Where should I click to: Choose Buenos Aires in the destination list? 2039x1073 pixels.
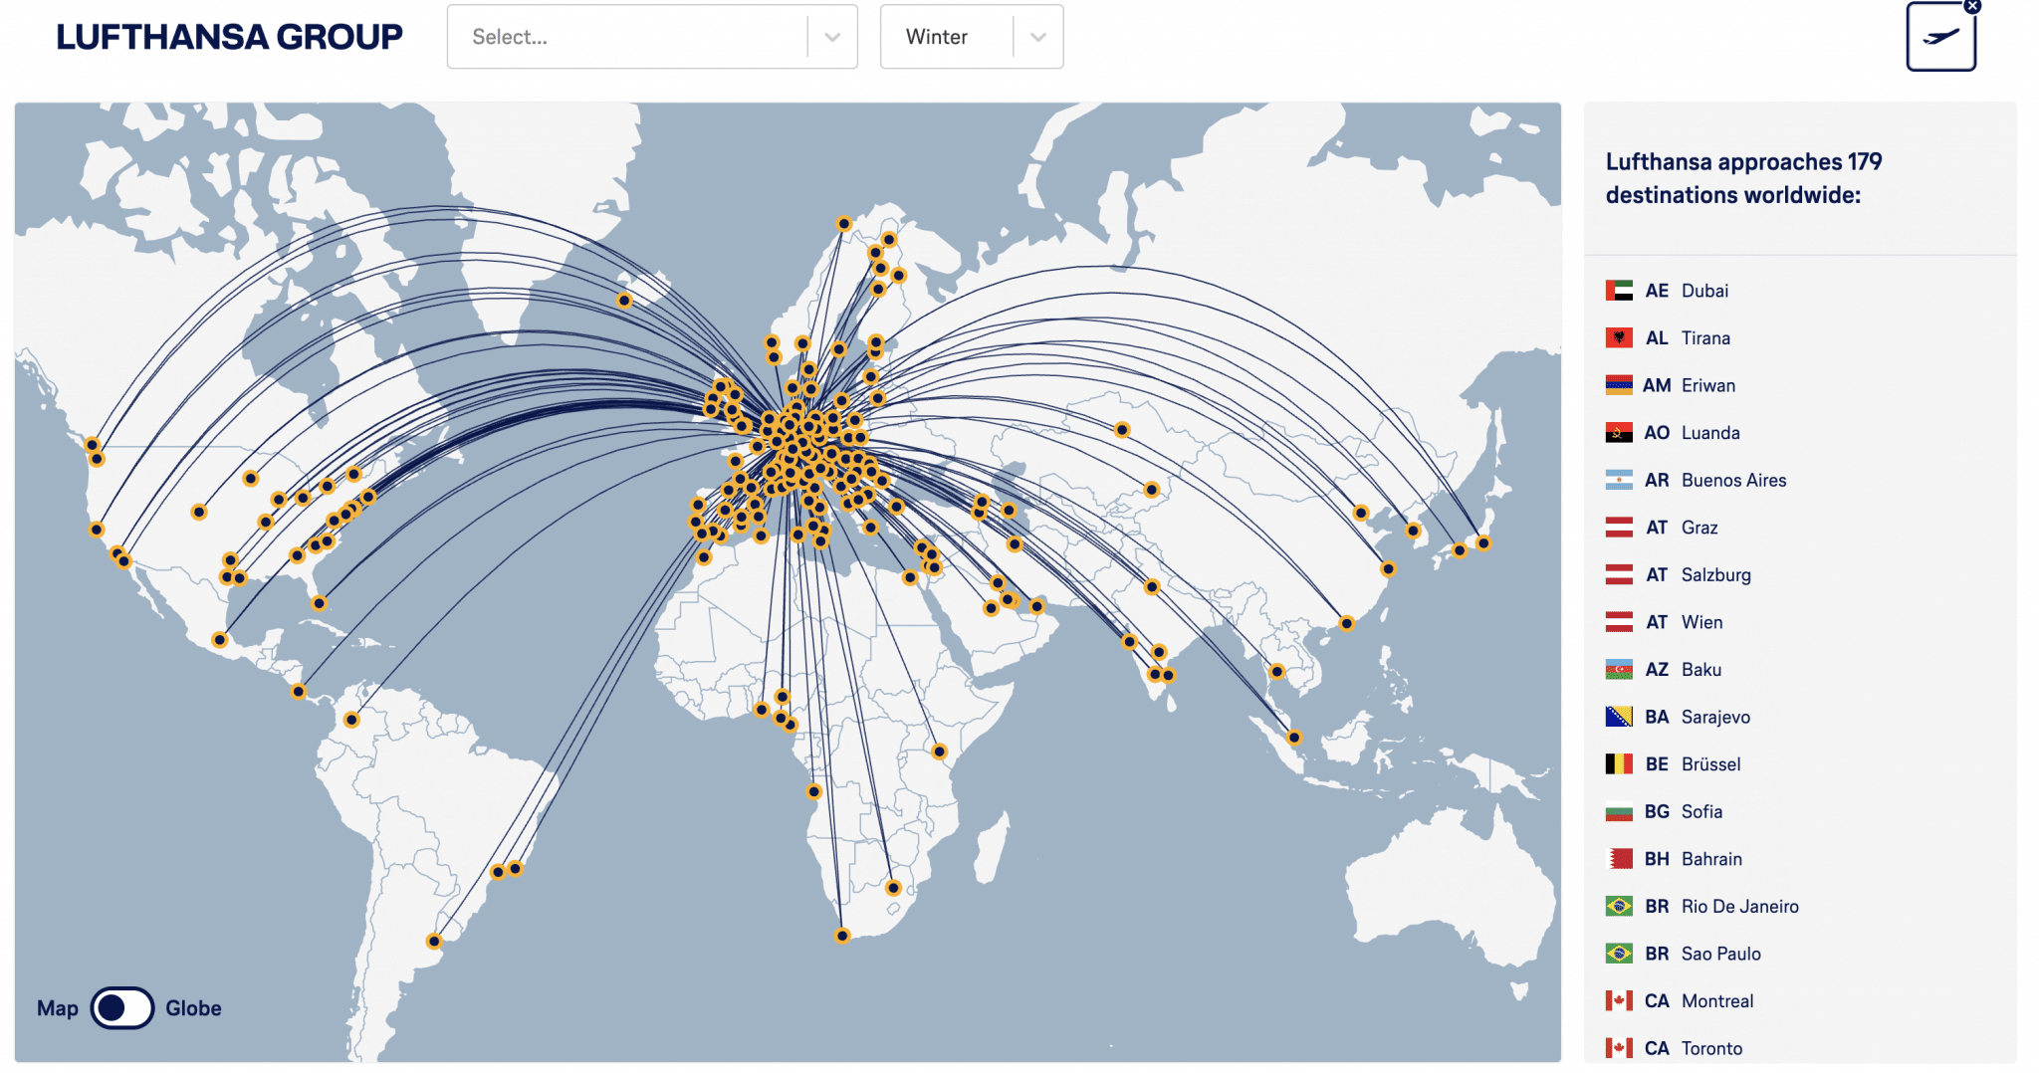(x=1733, y=480)
